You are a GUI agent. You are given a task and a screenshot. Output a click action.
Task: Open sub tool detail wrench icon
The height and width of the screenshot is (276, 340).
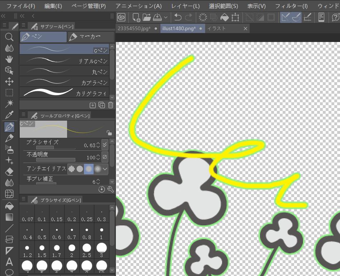tap(110, 189)
